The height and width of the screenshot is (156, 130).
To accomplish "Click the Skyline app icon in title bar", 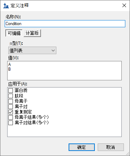I will point(6,5).
